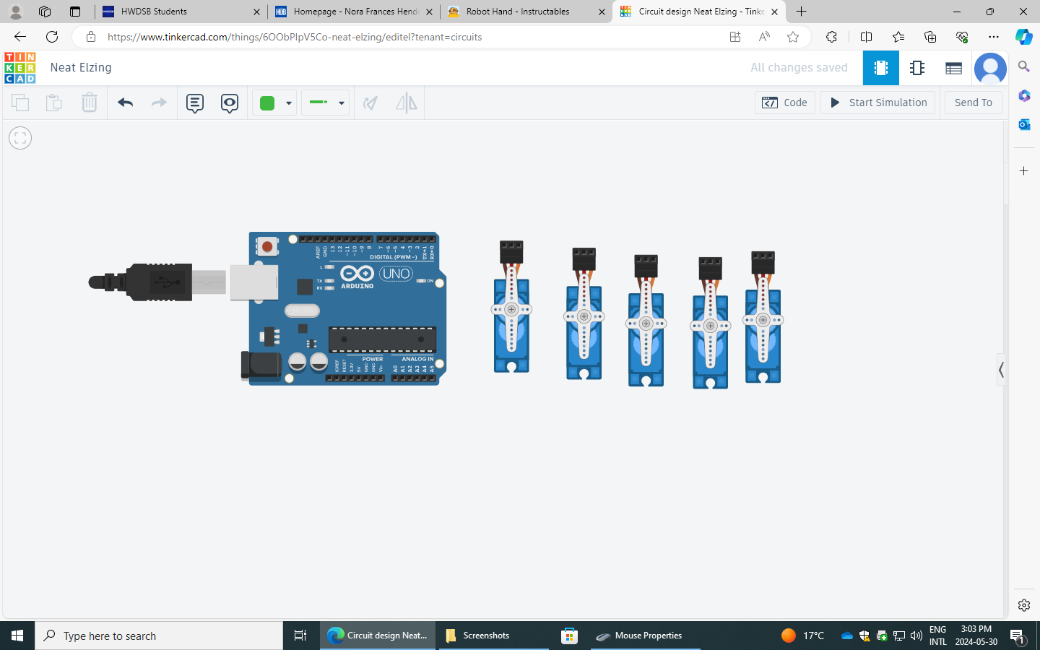The height and width of the screenshot is (650, 1040).
Task: Switch to Circuit view
Action: click(881, 68)
